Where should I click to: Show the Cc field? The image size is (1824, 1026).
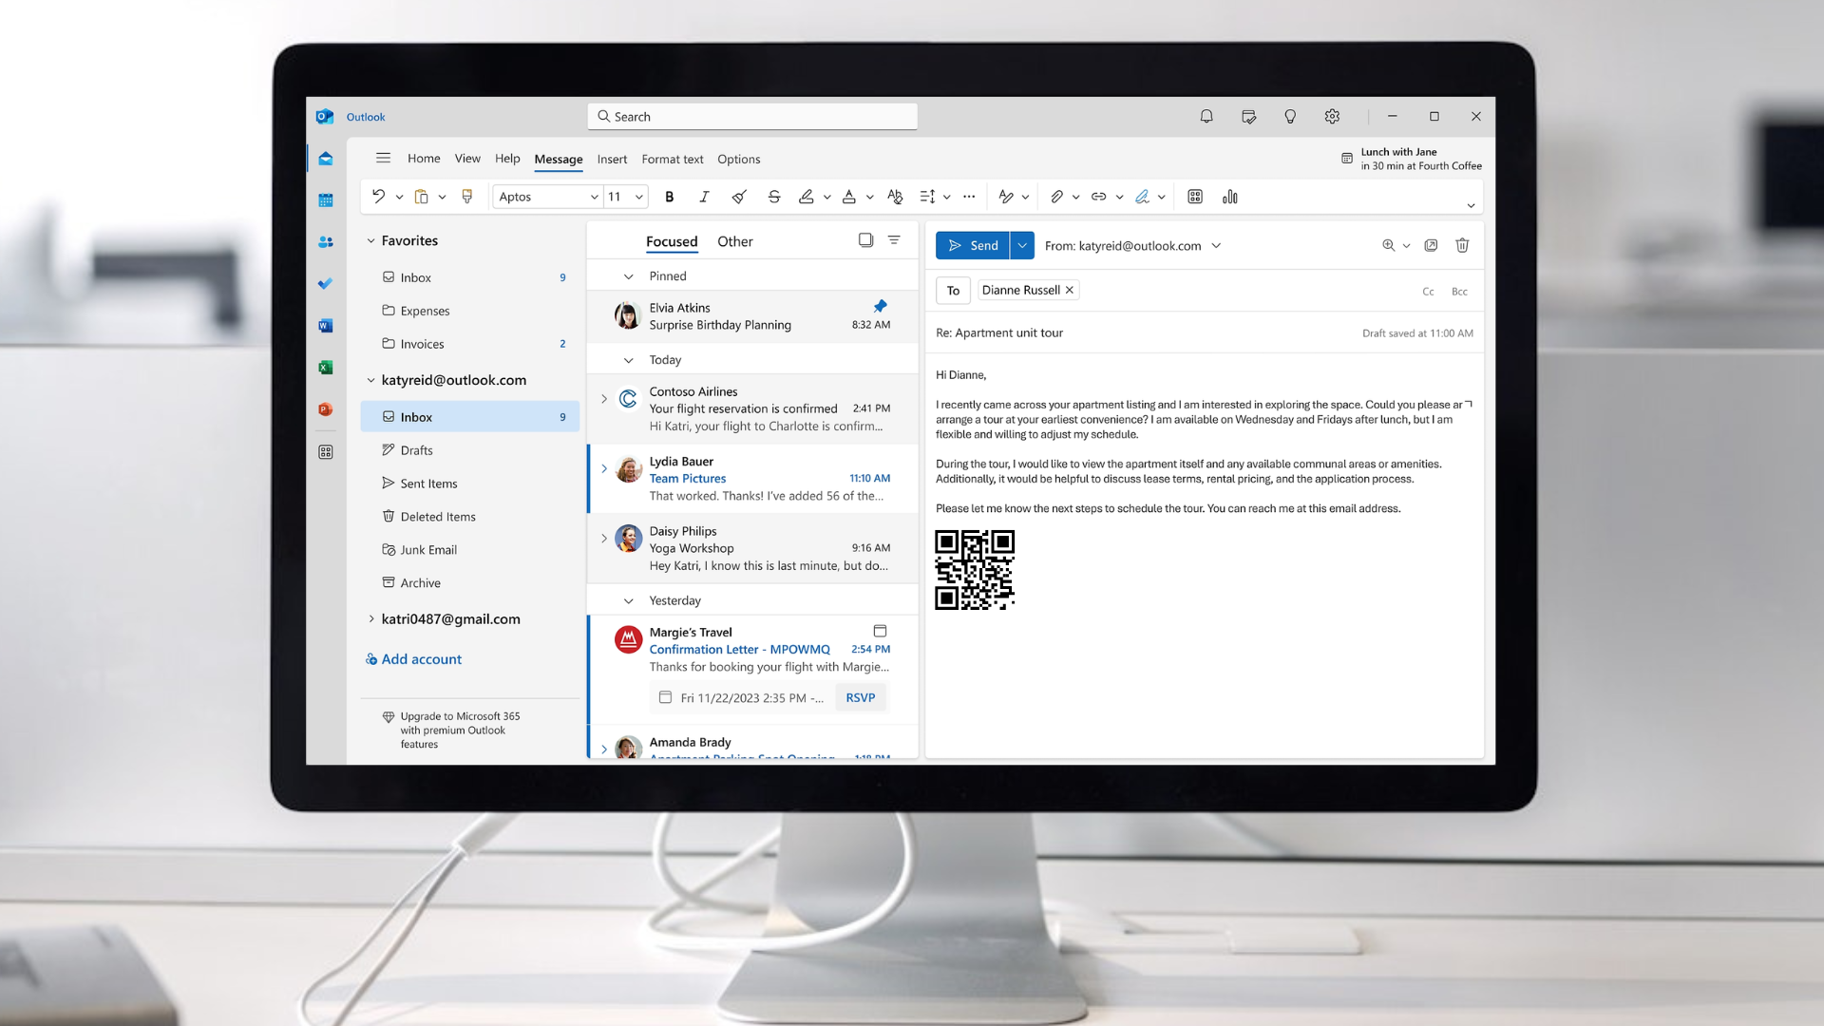tap(1428, 292)
